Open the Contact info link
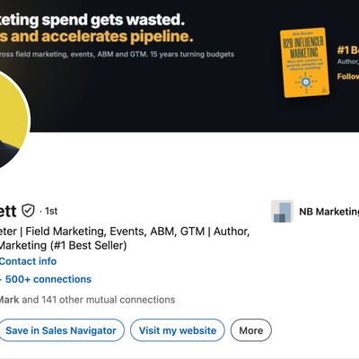359x359 pixels. (x=28, y=261)
